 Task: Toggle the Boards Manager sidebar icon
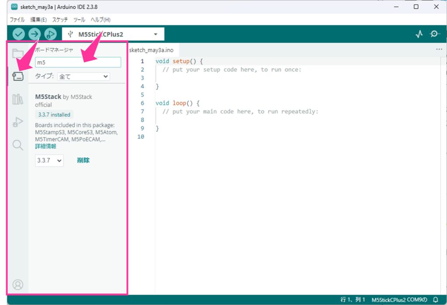pos(17,76)
